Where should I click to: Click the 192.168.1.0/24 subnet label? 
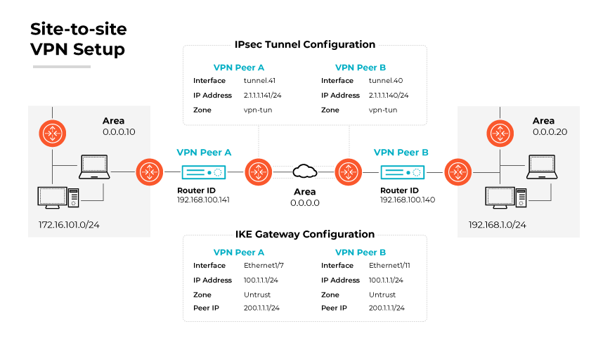click(x=497, y=226)
